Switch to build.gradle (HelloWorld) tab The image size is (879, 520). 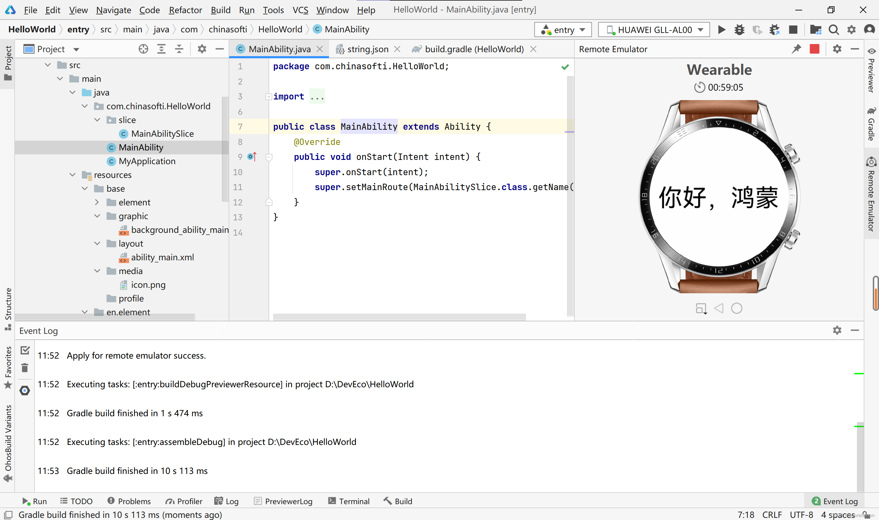tap(474, 49)
